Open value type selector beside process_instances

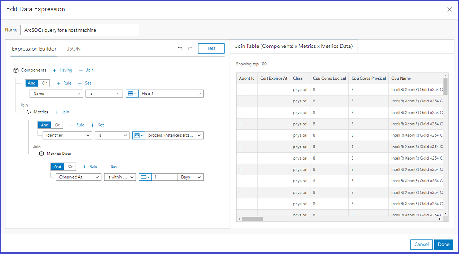(x=139, y=135)
